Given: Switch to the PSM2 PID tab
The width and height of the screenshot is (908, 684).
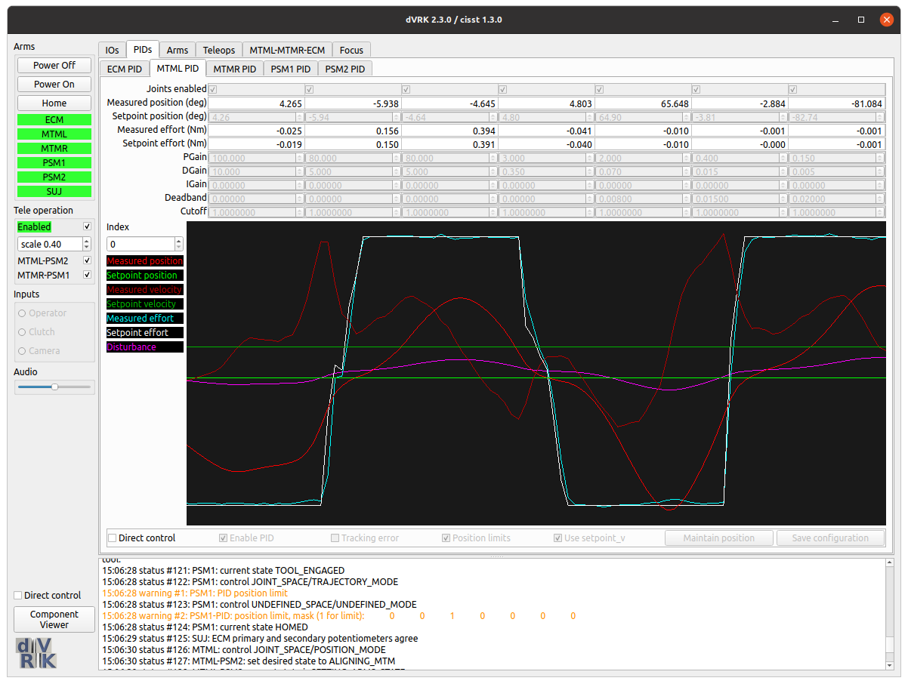Looking at the screenshot, I should pos(345,69).
